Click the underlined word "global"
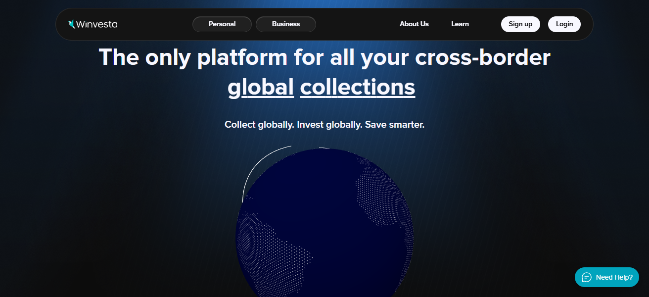 point(261,87)
